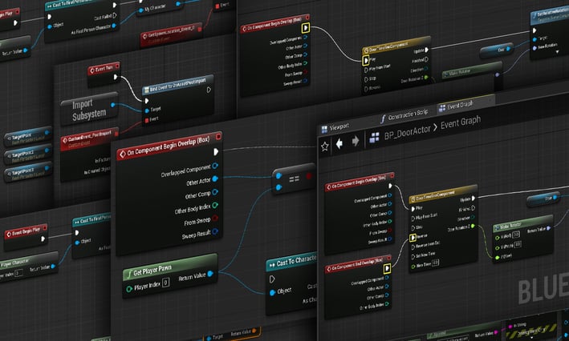Select the TargetPoint2 variable node
The height and width of the screenshot is (341, 569).
pyautogui.click(x=28, y=155)
